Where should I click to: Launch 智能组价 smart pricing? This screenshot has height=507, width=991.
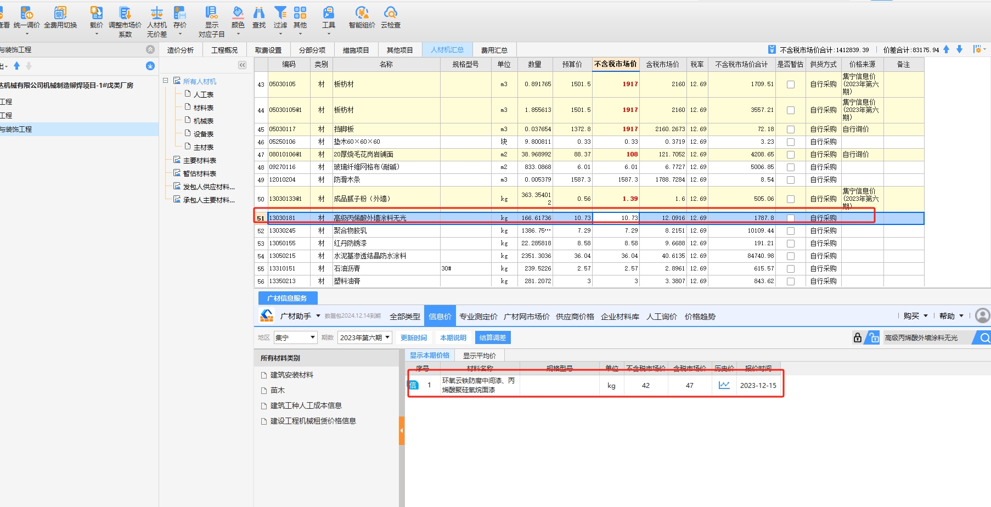coord(362,18)
